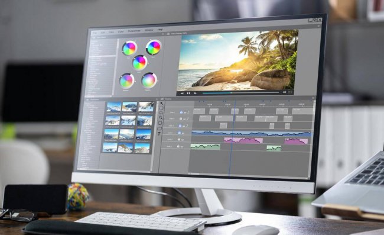Open the Timeline panel options menu

[x=162, y=99]
